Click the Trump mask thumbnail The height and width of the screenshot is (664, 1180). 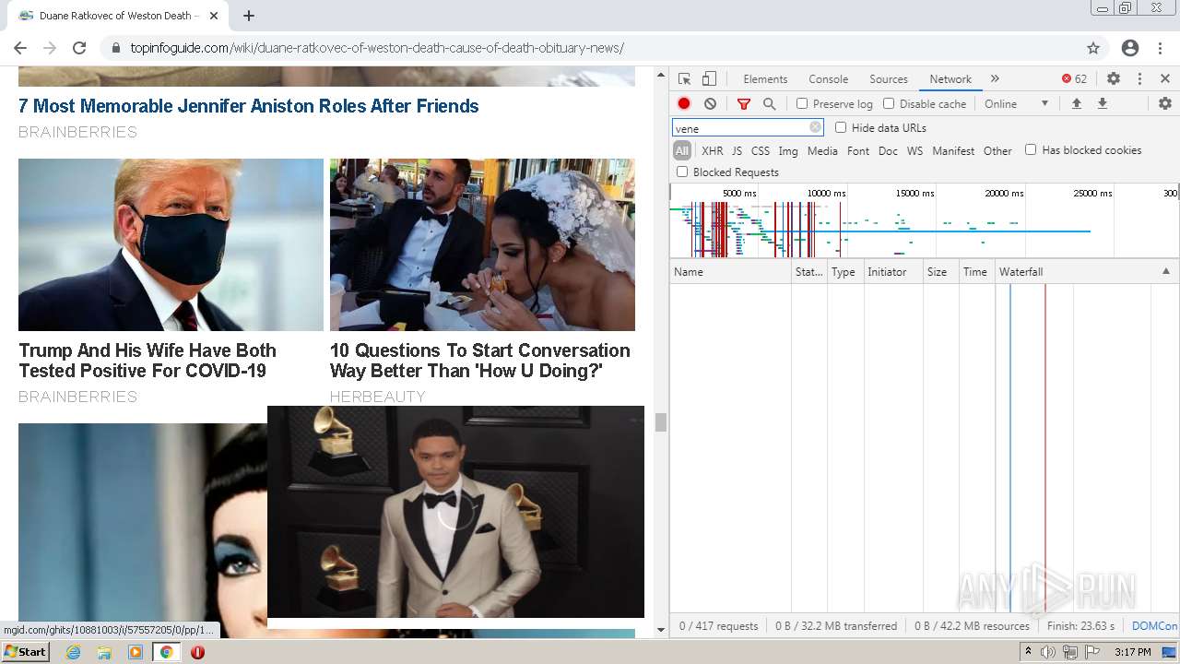point(171,244)
